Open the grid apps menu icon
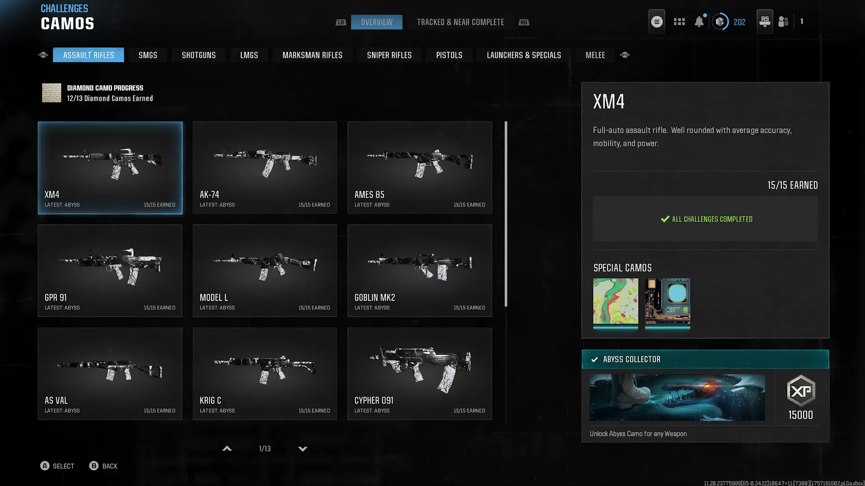865x486 pixels. point(679,22)
